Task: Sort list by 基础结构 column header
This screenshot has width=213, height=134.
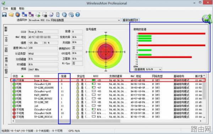Action: click(x=179, y=76)
